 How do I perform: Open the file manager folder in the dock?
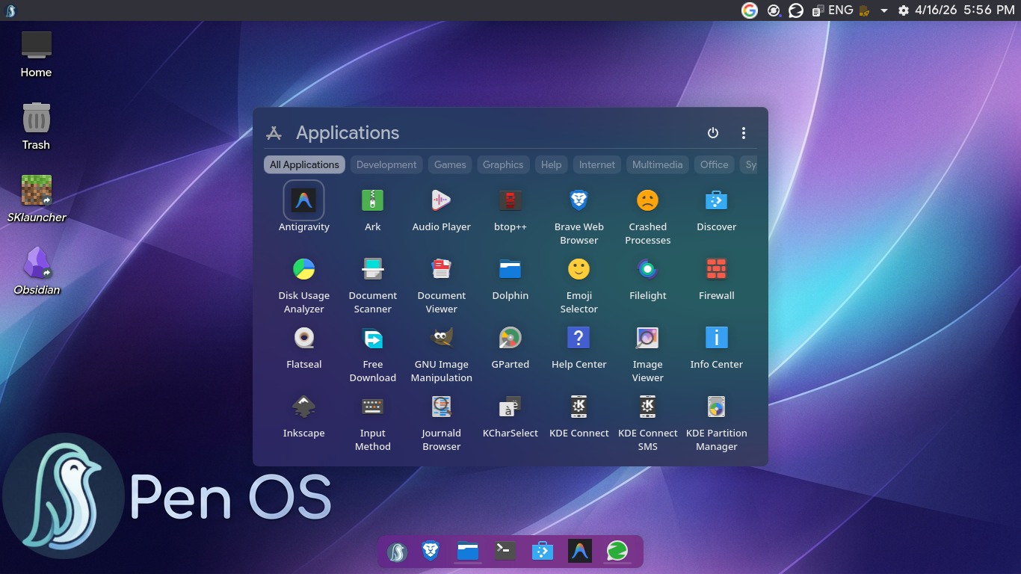pos(468,552)
